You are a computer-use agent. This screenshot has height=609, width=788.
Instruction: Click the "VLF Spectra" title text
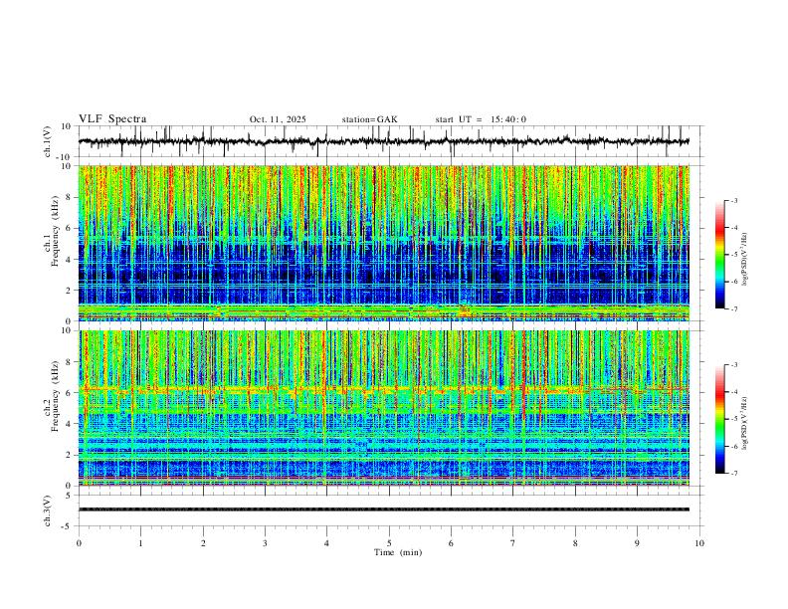click(x=112, y=119)
